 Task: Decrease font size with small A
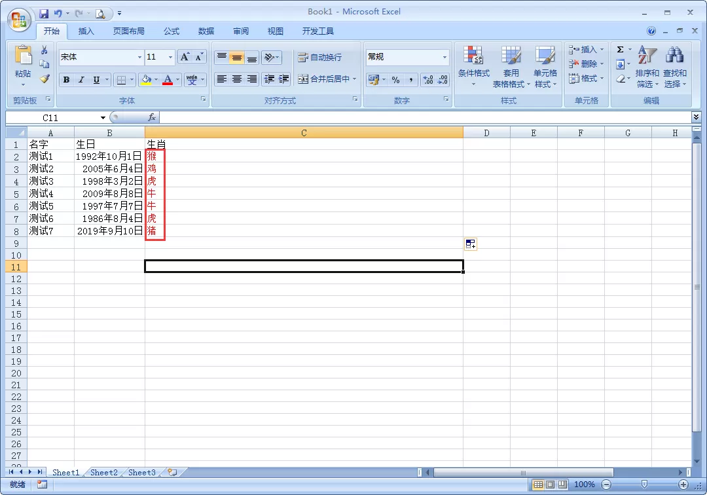[x=199, y=57]
